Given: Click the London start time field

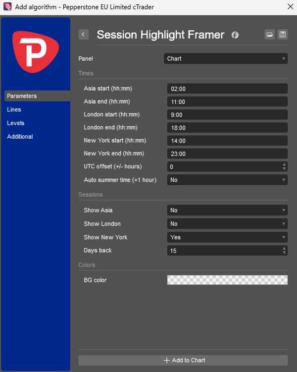Looking at the screenshot, I should pyautogui.click(x=227, y=115).
